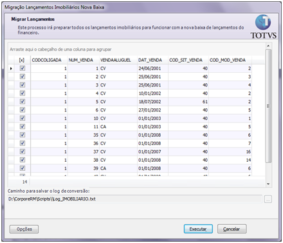The height and width of the screenshot is (243, 283).
Task: Uncheck the checkbox for sale number 5
Action: click(x=23, y=102)
